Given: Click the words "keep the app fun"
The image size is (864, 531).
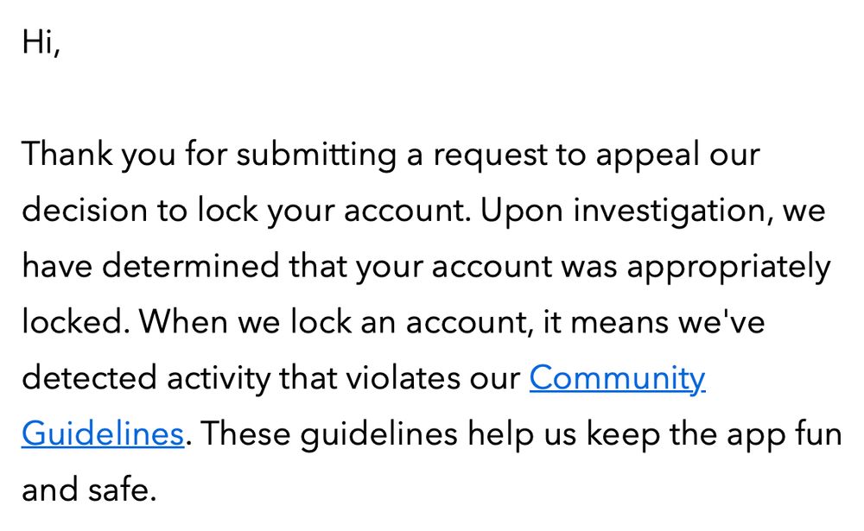Looking at the screenshot, I should [714, 434].
